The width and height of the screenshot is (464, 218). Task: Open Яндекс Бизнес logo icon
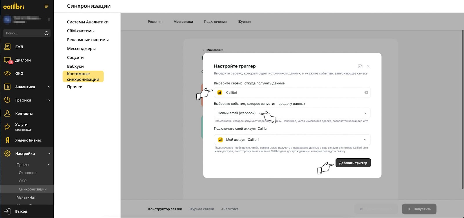click(x=8, y=140)
